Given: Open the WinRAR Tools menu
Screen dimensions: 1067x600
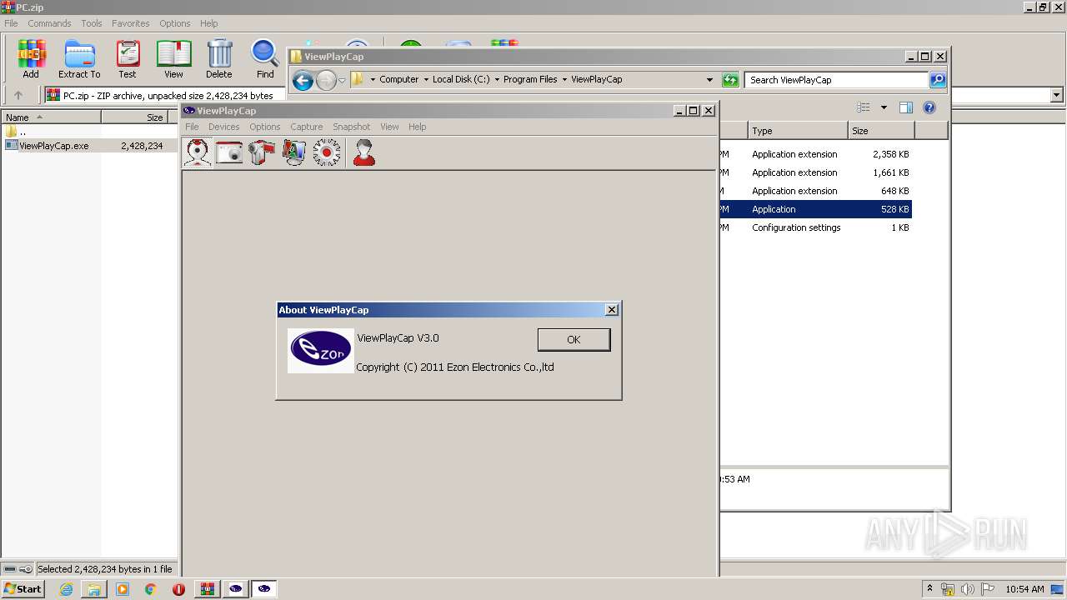Looking at the screenshot, I should coord(92,23).
